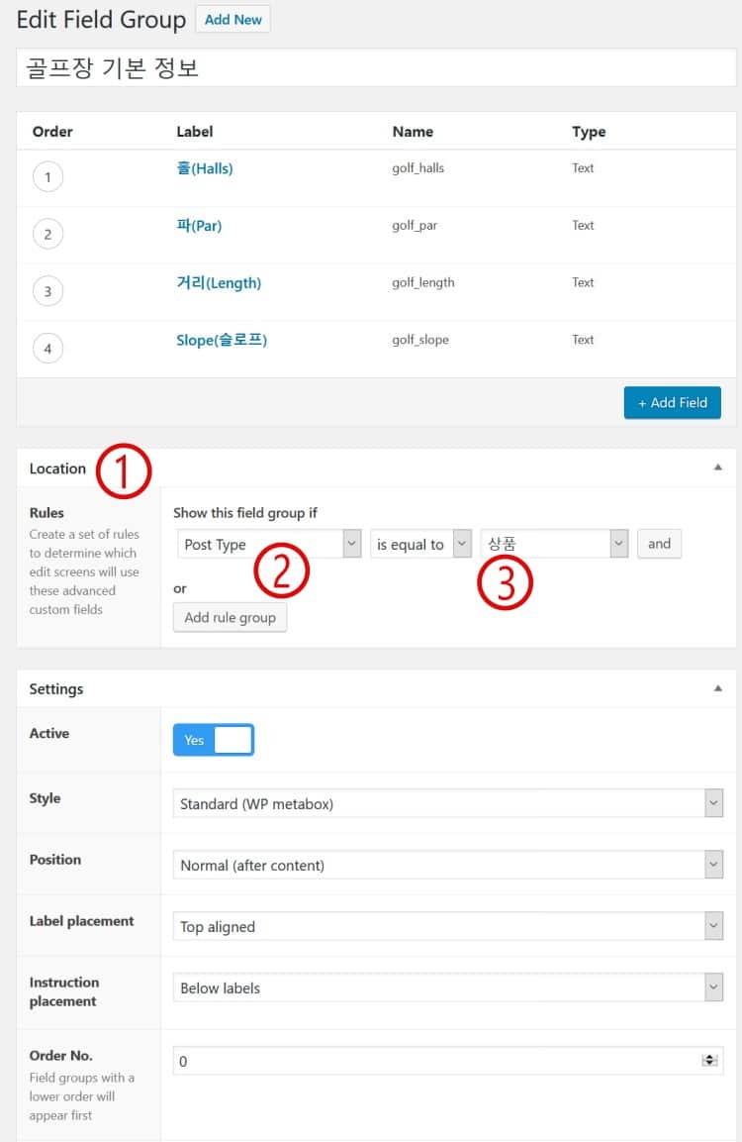Open the 상품 value dropdown
The width and height of the screenshot is (742, 1142).
tap(554, 544)
